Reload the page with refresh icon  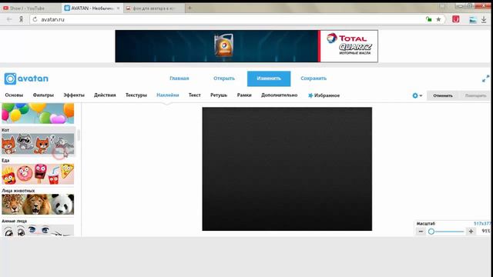(35, 19)
